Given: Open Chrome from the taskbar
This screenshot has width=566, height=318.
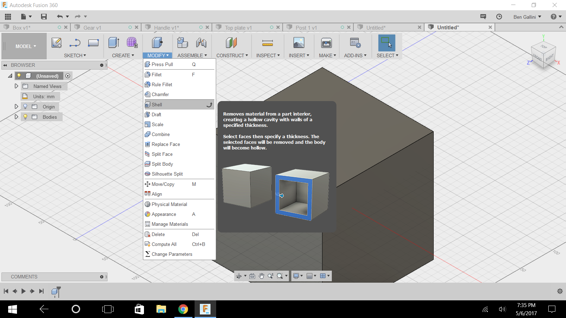Looking at the screenshot, I should tap(183, 309).
